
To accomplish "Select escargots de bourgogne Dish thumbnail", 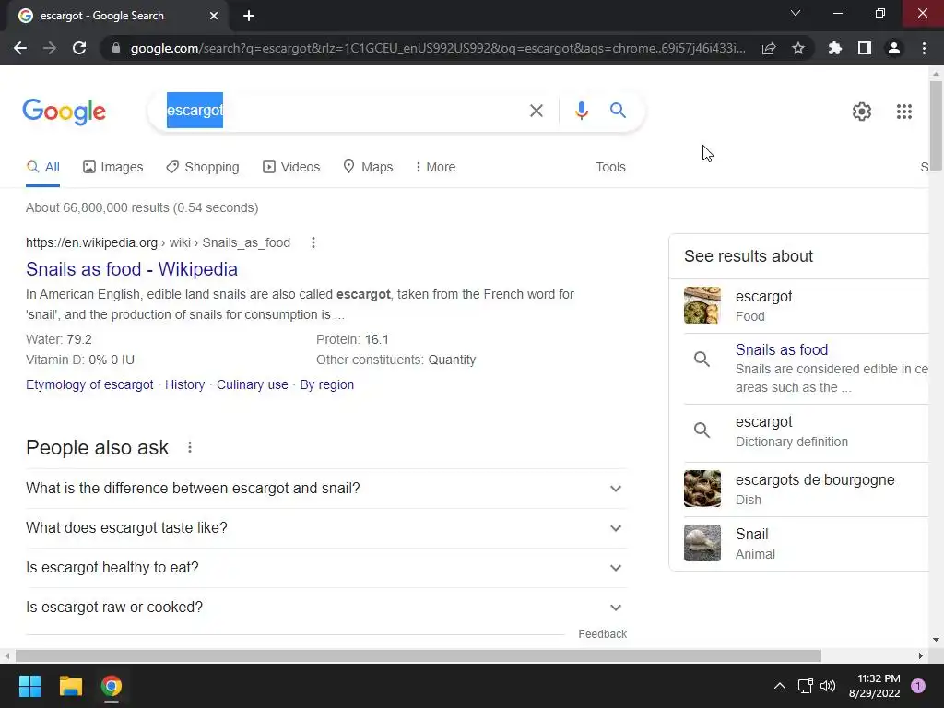I will pos(702,489).
